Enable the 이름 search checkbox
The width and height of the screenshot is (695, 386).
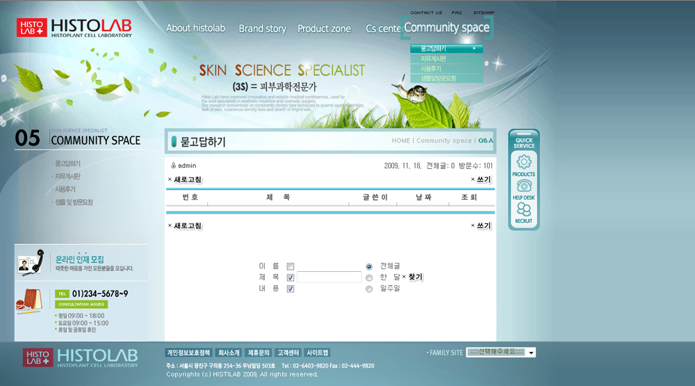pos(291,266)
